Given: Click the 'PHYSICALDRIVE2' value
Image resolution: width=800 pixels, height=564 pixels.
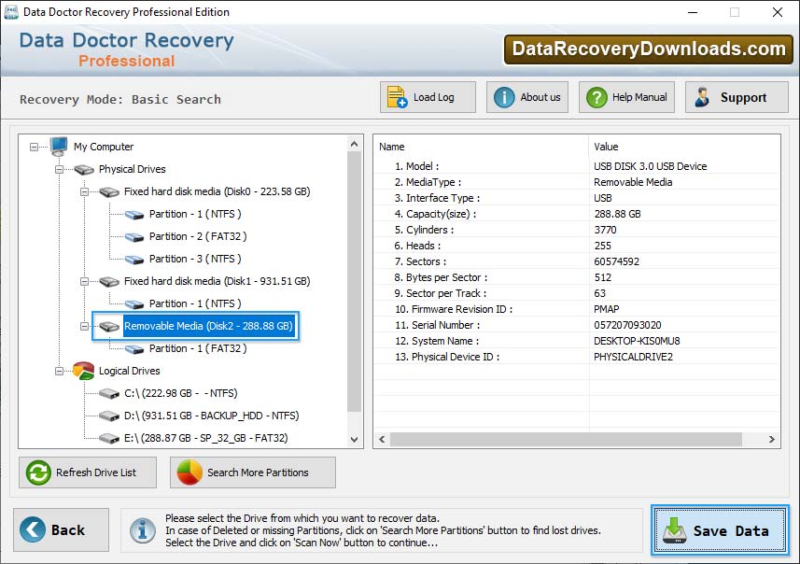Looking at the screenshot, I should [633, 357].
